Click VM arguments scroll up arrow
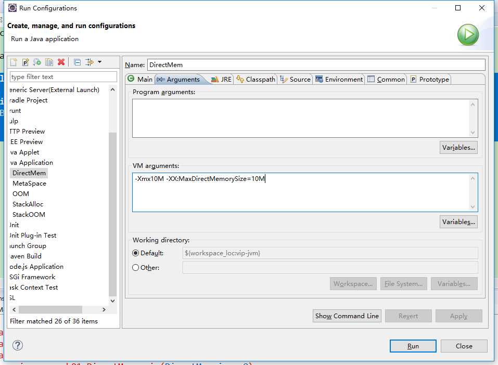The height and width of the screenshot is (365, 498). click(473, 179)
